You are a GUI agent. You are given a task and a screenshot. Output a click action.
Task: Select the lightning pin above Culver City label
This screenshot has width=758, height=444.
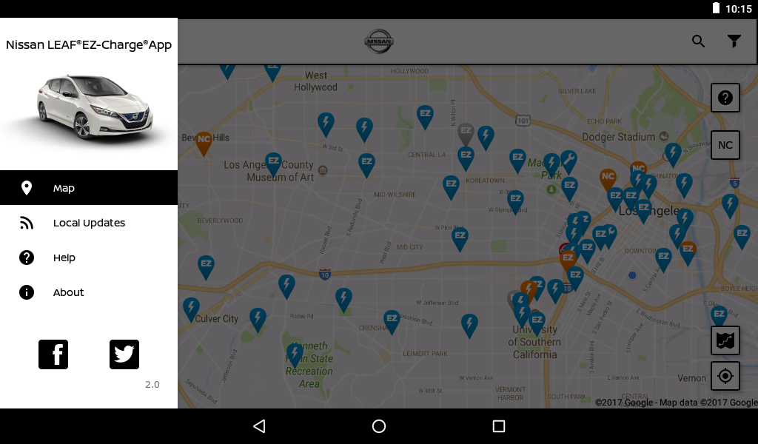click(191, 309)
